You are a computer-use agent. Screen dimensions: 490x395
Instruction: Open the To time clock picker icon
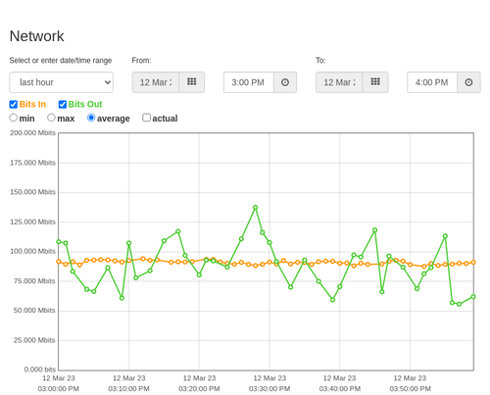[x=468, y=82]
